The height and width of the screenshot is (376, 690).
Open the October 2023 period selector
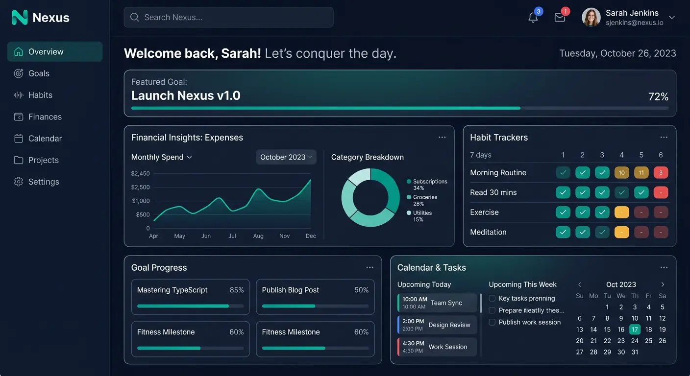pyautogui.click(x=286, y=157)
